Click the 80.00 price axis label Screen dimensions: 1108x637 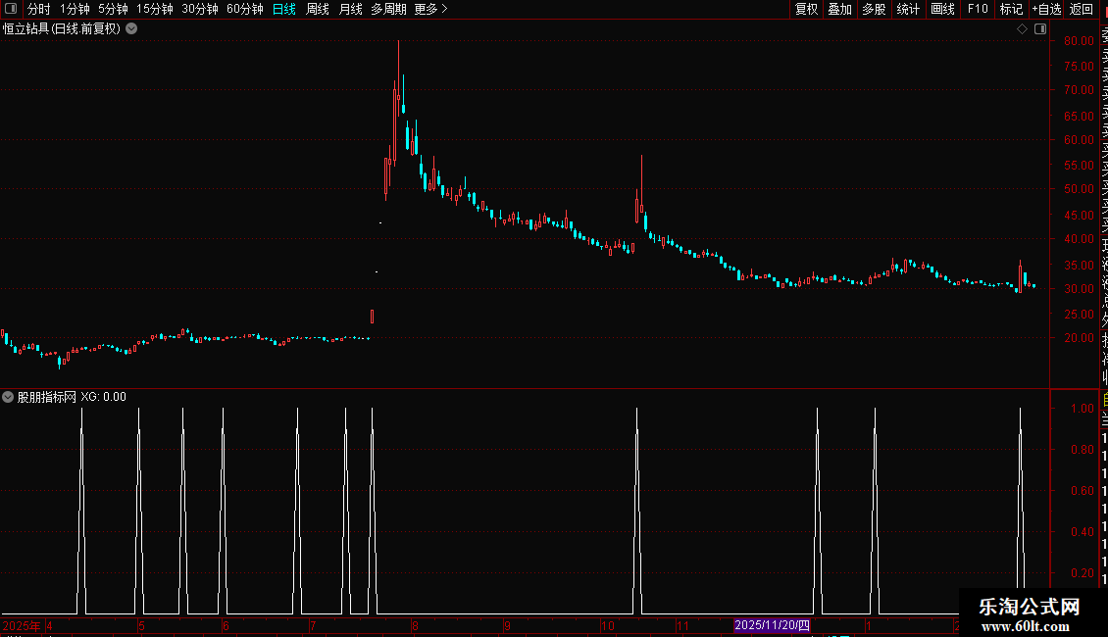pos(1079,41)
